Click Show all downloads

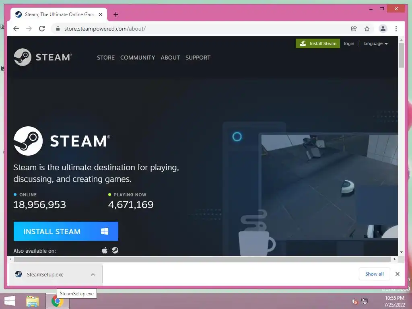pos(375,274)
